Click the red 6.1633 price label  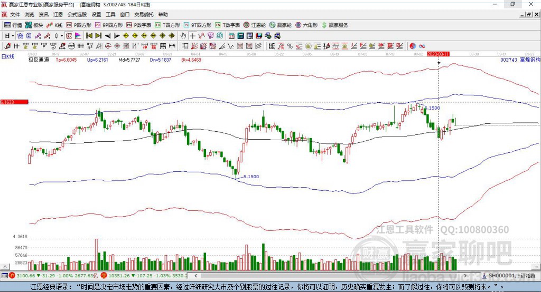point(14,102)
